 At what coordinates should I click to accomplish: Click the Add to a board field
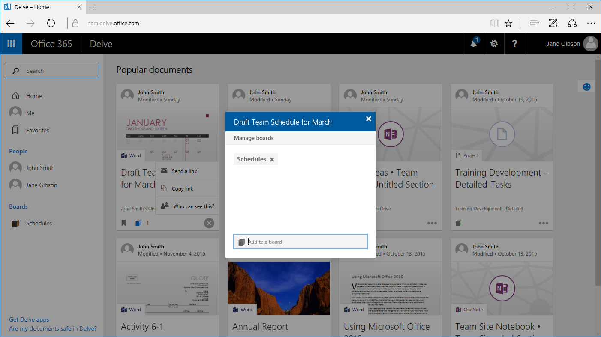[x=300, y=242]
